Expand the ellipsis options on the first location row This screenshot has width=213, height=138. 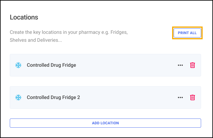(x=180, y=65)
